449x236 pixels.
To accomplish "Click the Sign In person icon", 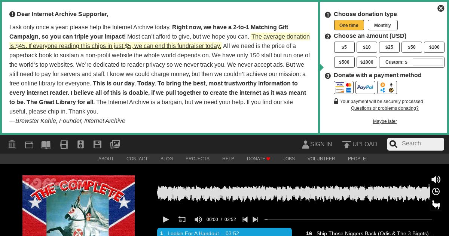I will click(x=305, y=145).
